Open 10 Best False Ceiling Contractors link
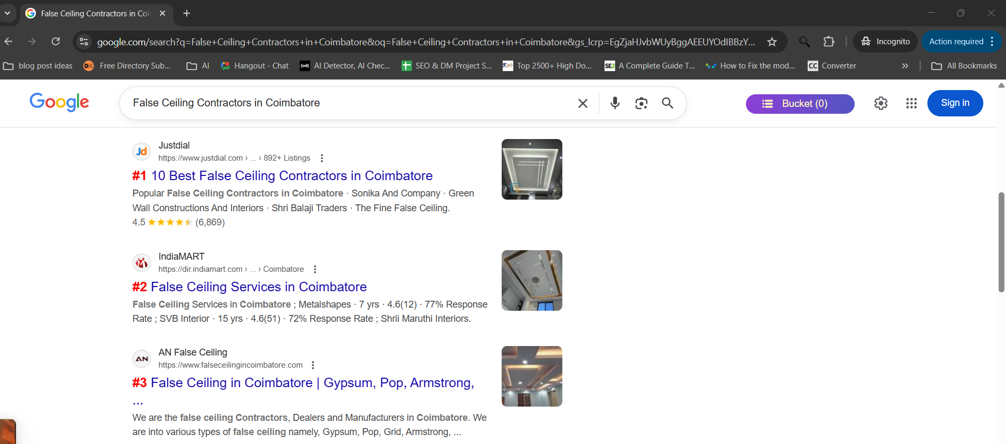 [x=291, y=176]
